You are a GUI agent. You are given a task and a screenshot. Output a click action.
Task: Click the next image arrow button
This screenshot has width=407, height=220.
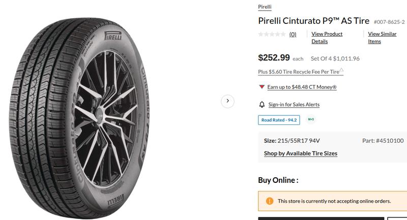point(227,101)
